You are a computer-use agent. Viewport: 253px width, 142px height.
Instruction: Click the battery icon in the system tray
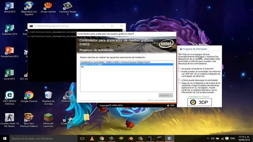tap(217, 138)
